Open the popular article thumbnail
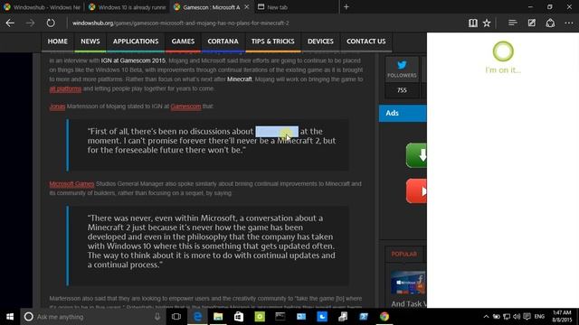 408,283
